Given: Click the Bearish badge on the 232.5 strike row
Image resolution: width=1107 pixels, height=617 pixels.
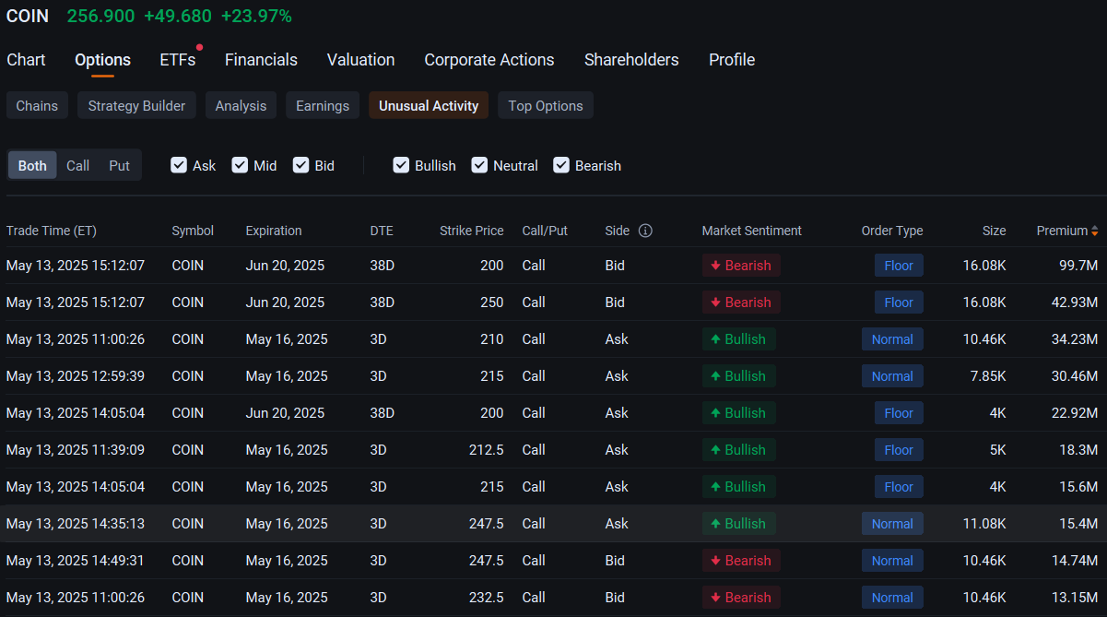Looking at the screenshot, I should pyautogui.click(x=741, y=598).
